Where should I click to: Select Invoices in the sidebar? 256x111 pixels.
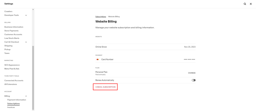pyautogui.click(x=11, y=107)
